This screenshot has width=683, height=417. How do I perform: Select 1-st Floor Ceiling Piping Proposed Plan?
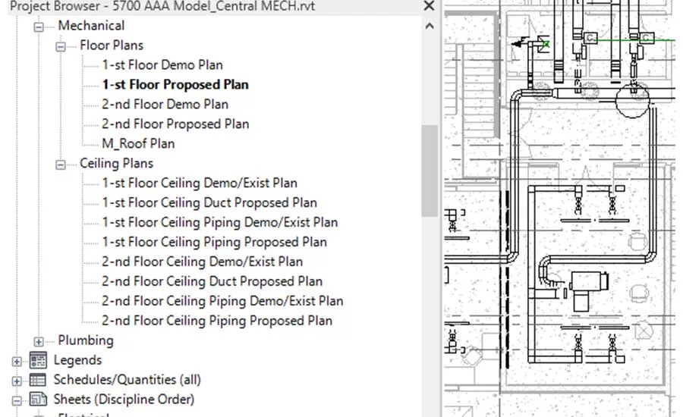click(214, 242)
